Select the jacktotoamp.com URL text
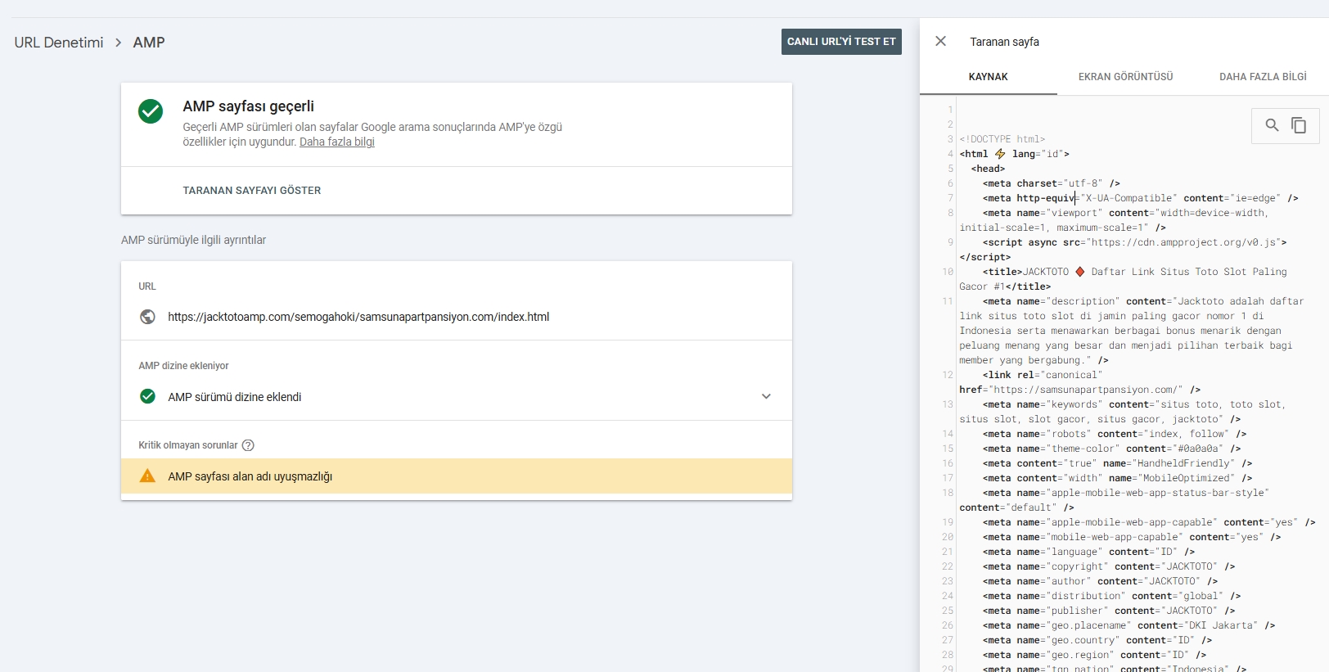1329x672 pixels. (358, 317)
